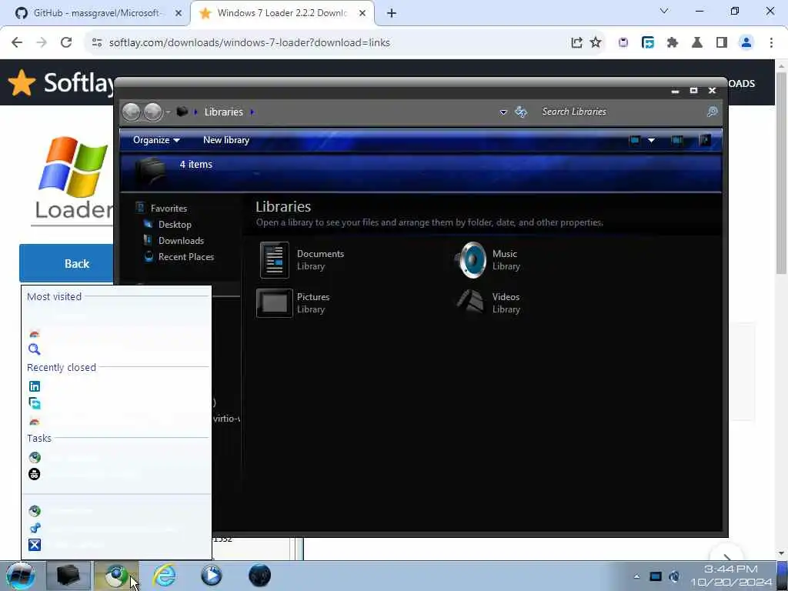Click the Explorer taskbar button
Screen dimensions: 788x591
coord(68,576)
